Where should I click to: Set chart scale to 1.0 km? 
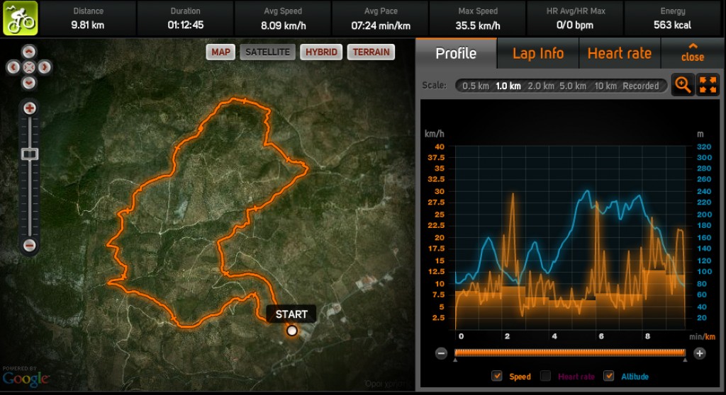[x=508, y=86]
